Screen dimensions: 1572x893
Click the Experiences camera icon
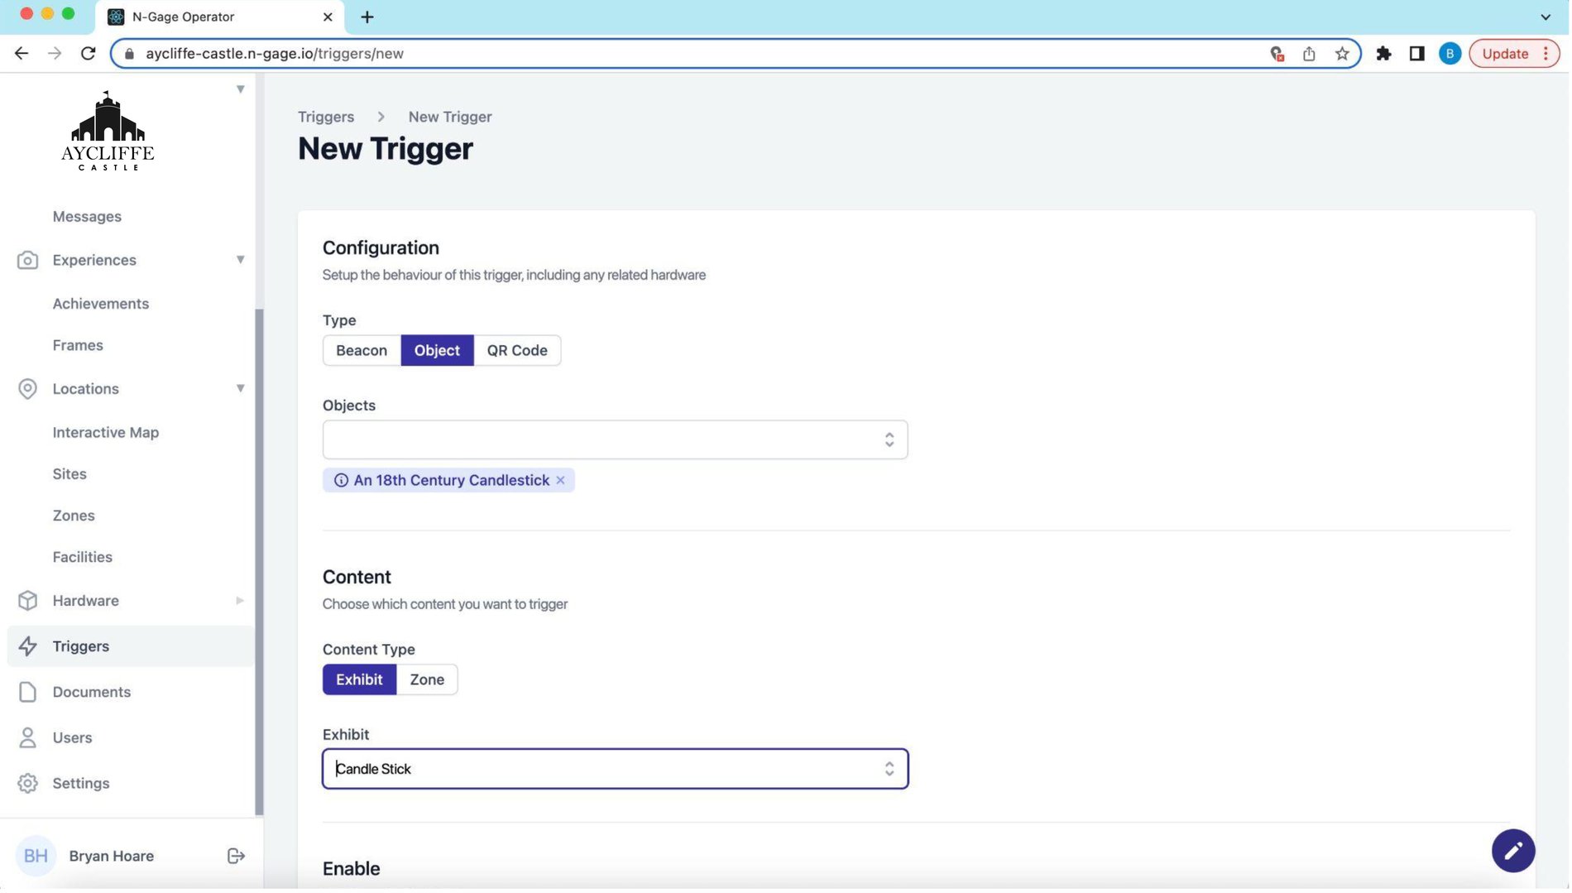pyautogui.click(x=27, y=261)
